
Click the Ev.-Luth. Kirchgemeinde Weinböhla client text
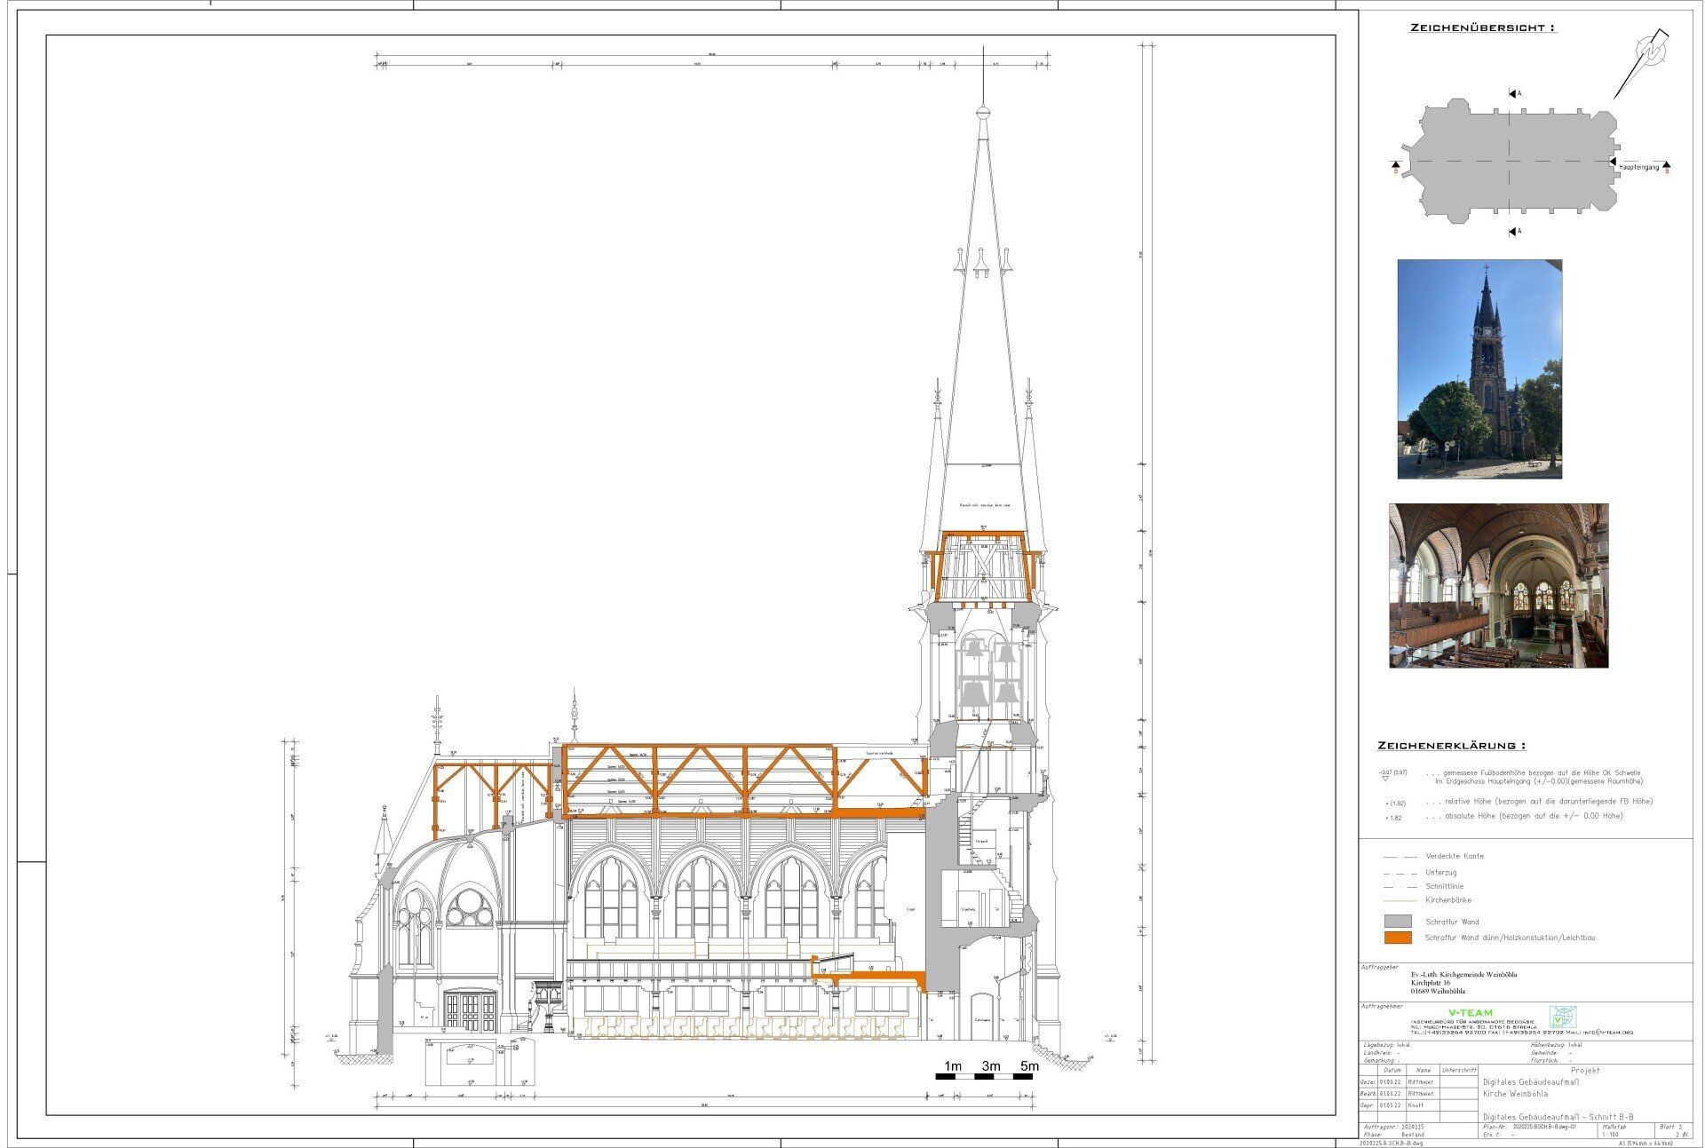[x=1463, y=975]
